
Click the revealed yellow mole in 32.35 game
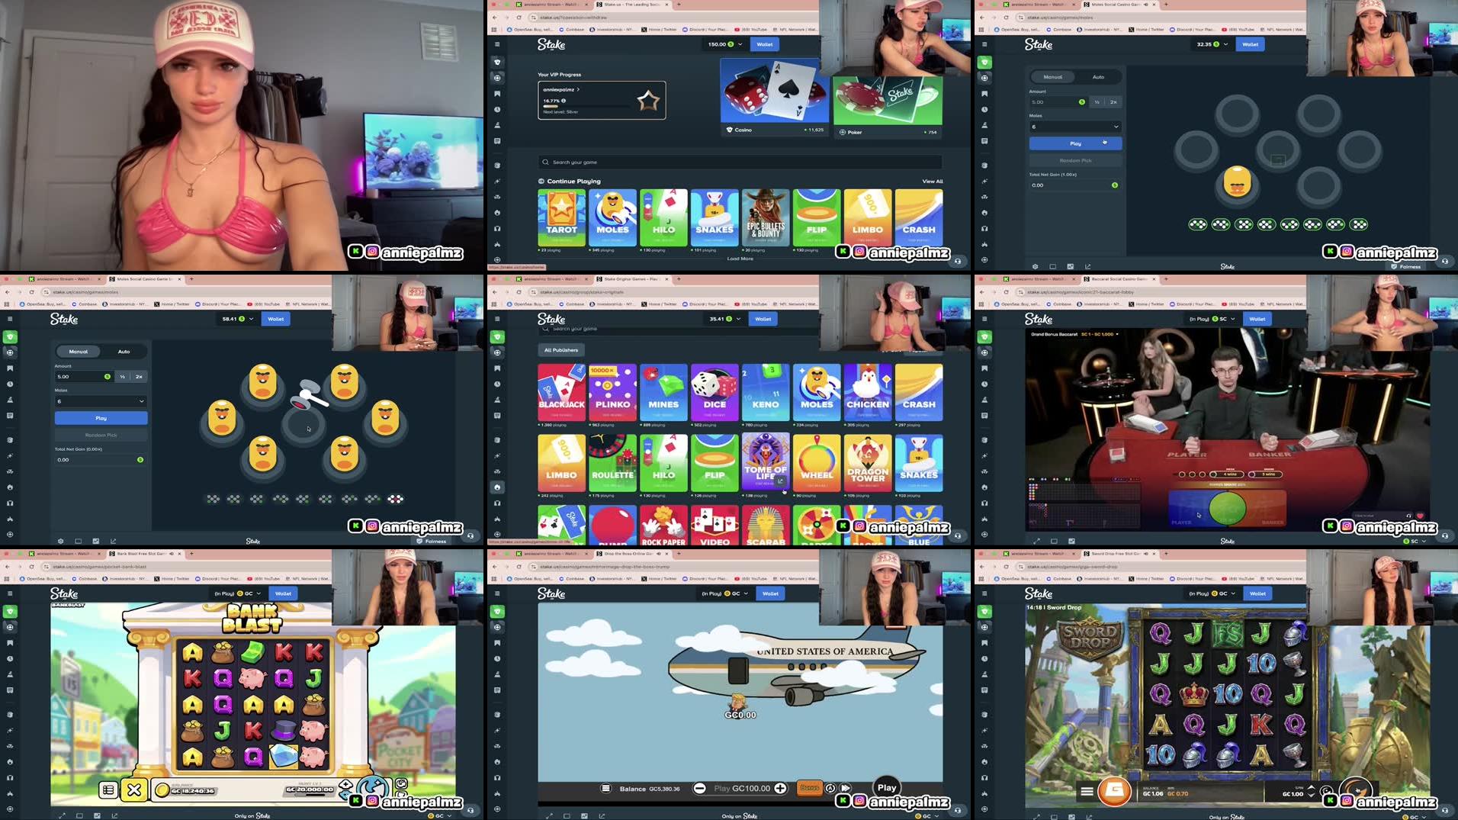point(1237,183)
